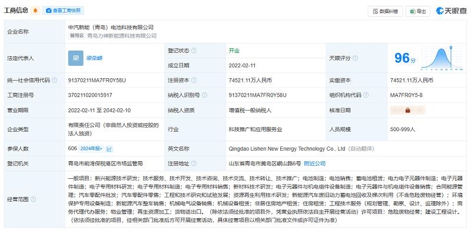Click status value 开业
Viewport: 471px width, 230px height.
coord(234,51)
